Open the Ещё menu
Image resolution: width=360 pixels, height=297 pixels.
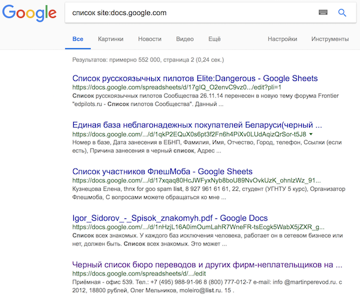point(214,39)
